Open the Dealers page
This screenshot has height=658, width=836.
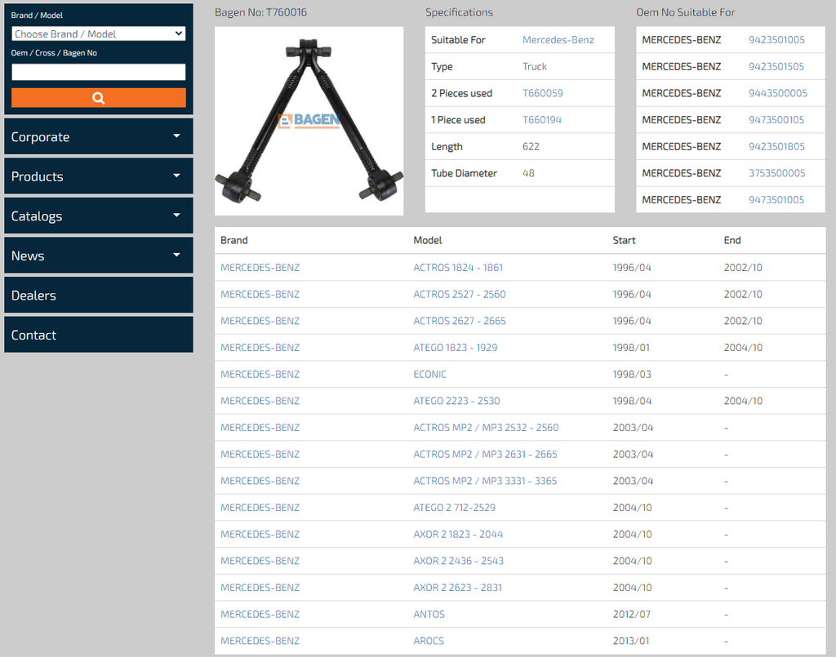click(99, 295)
